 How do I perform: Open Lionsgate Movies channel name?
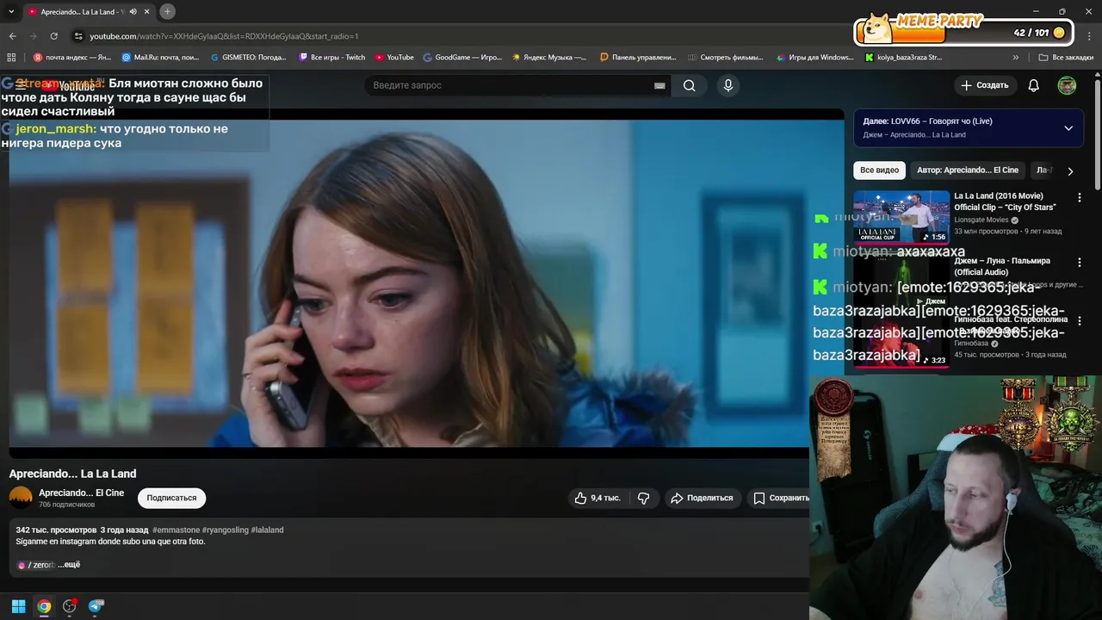point(981,220)
